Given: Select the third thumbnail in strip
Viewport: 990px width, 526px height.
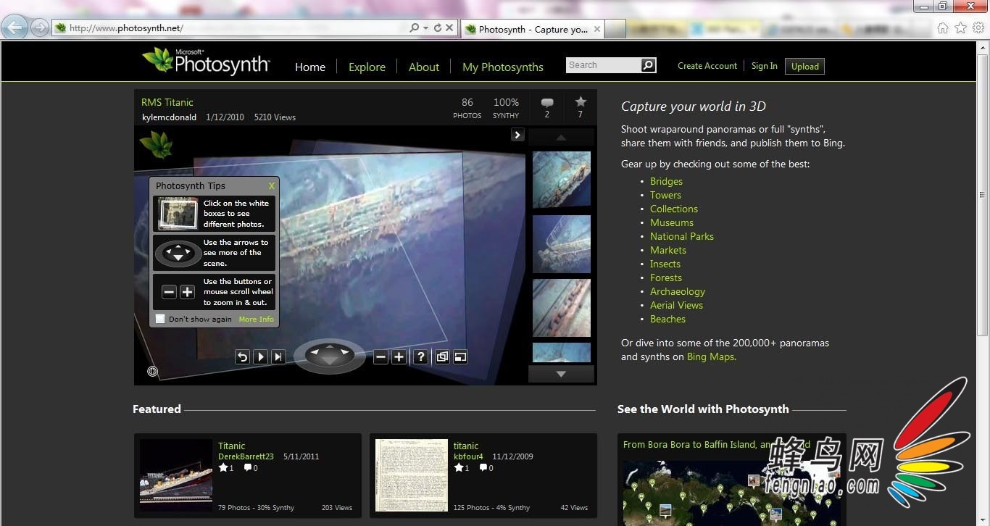Looking at the screenshot, I should [562, 308].
